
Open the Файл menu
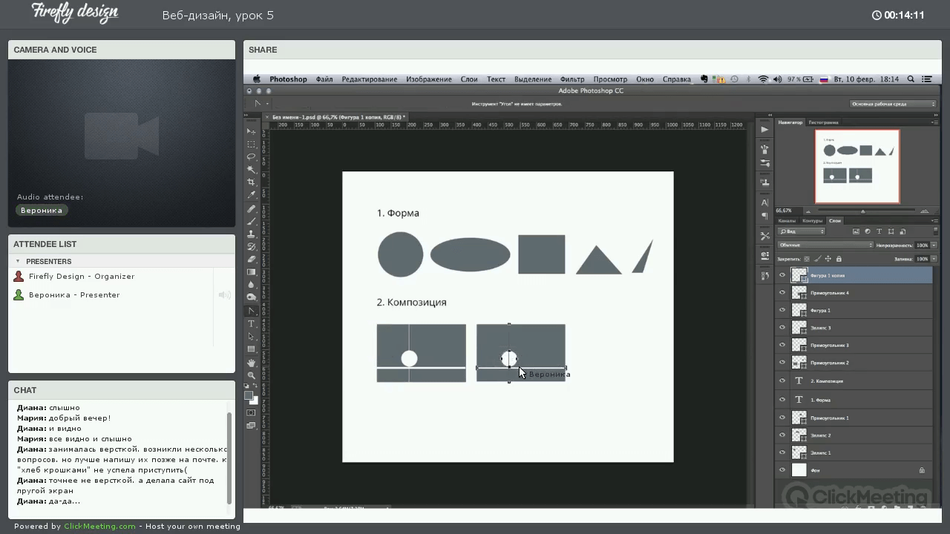(324, 79)
